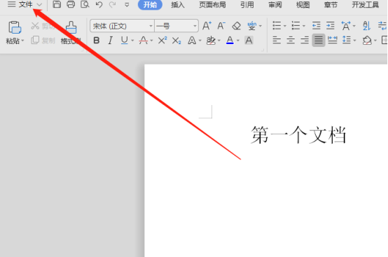
Task: Open line spacing options
Action: [347, 40]
